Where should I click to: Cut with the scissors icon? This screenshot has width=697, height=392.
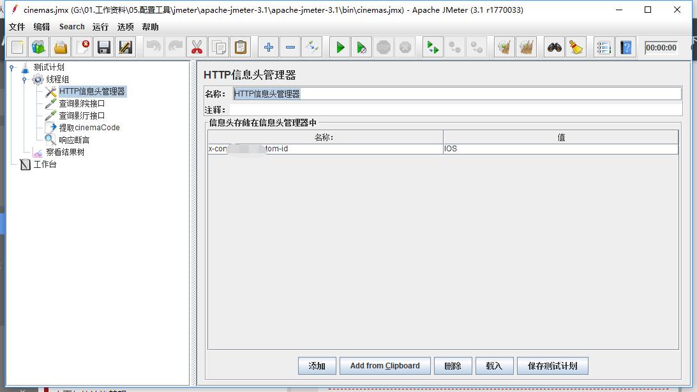click(197, 47)
